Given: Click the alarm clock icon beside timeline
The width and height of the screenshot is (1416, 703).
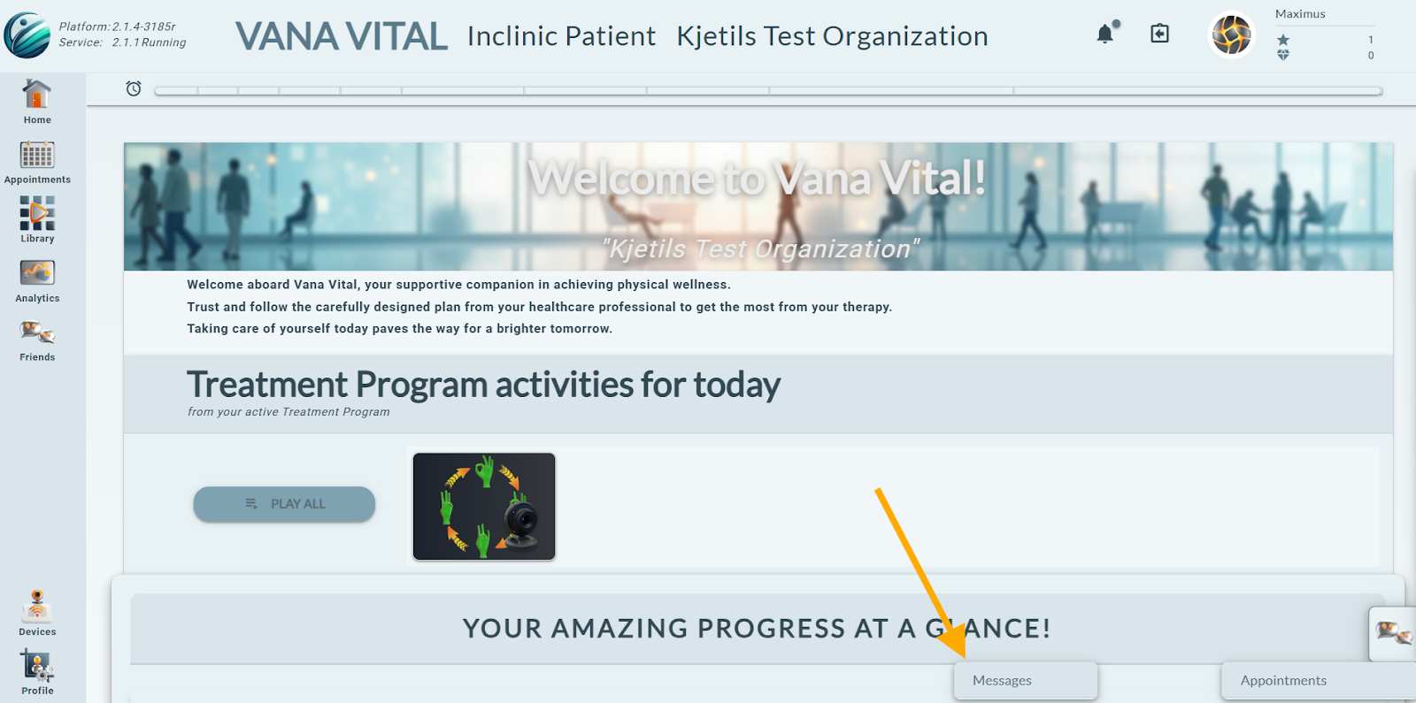Looking at the screenshot, I should coord(134,88).
